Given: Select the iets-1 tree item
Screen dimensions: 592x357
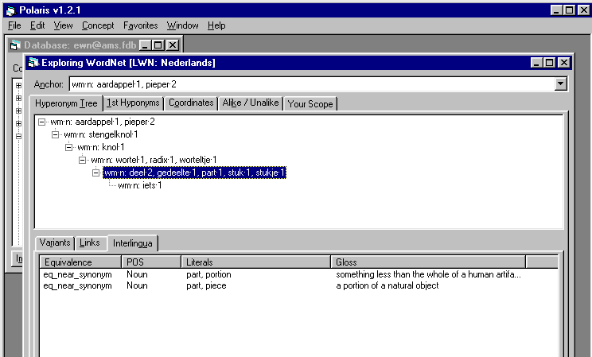Looking at the screenshot, I should tap(139, 185).
